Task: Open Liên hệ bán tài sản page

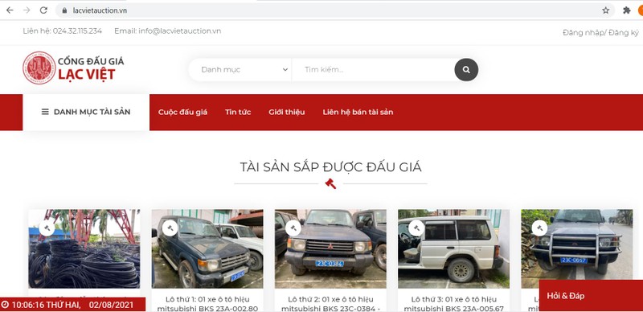Action: coord(358,112)
